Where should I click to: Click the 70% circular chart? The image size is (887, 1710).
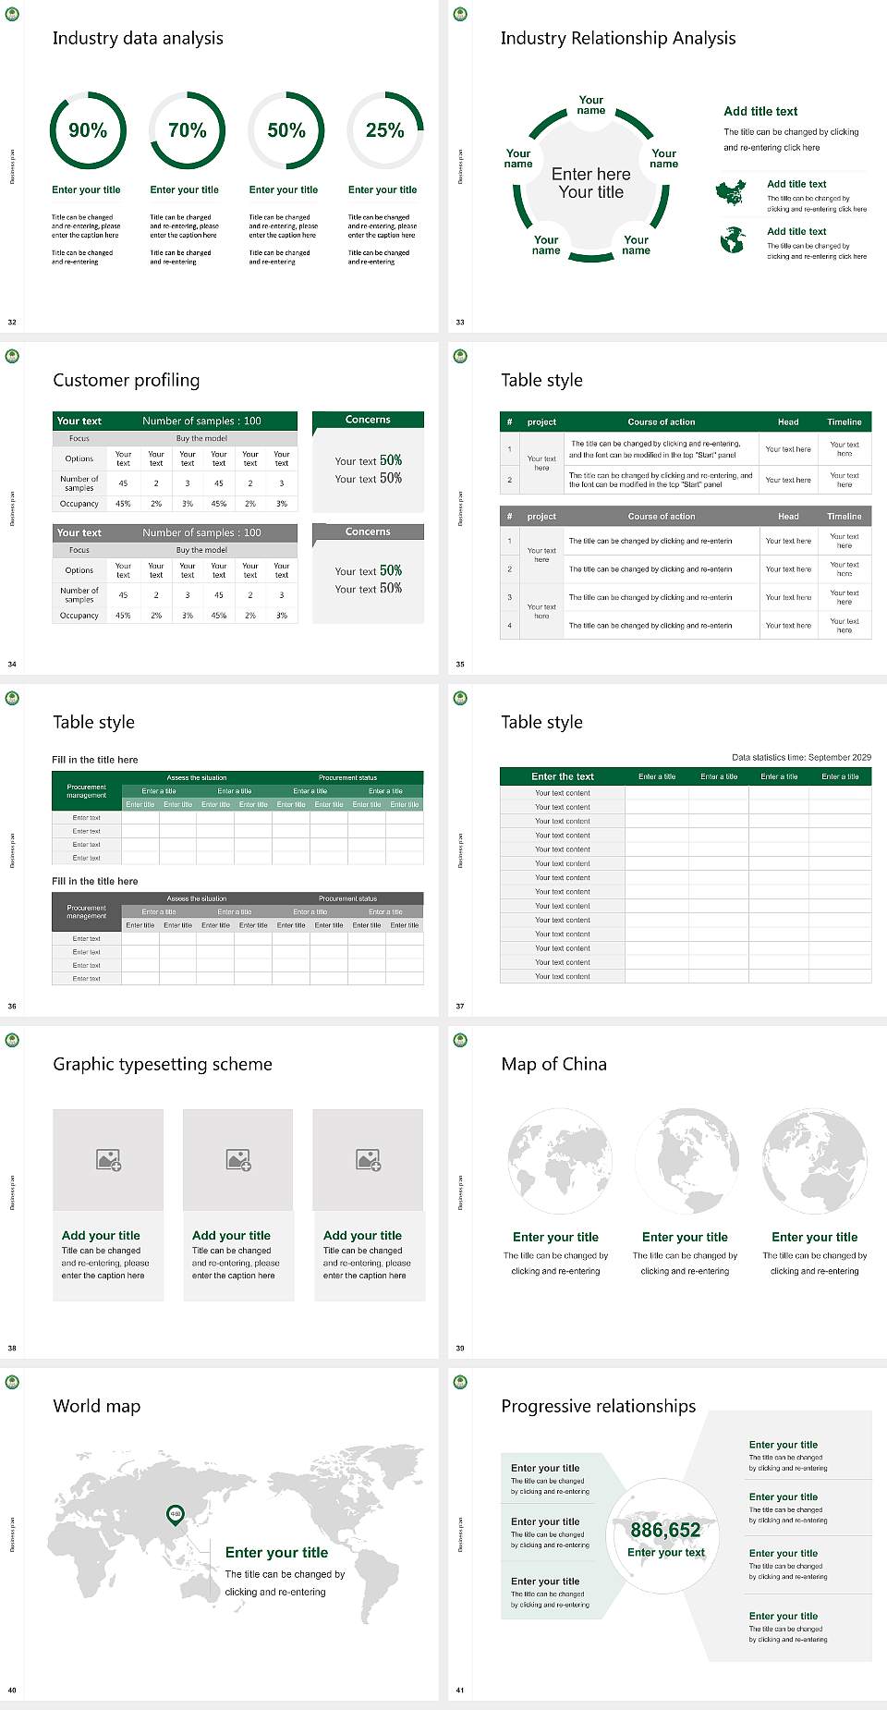(188, 130)
